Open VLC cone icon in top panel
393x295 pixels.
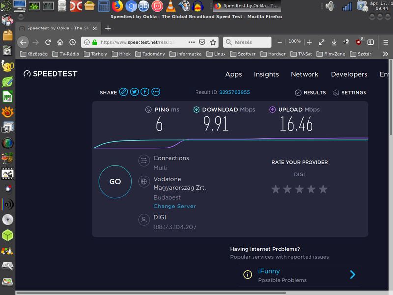coord(170,6)
